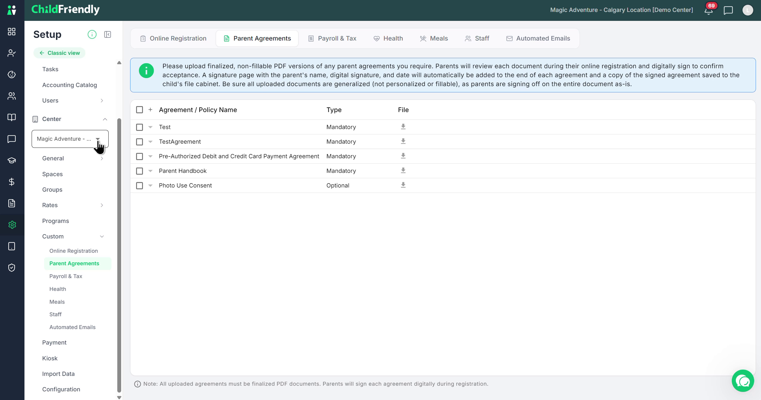Check the Photo Use Consent checkbox
Image resolution: width=761 pixels, height=400 pixels.
pos(139,186)
